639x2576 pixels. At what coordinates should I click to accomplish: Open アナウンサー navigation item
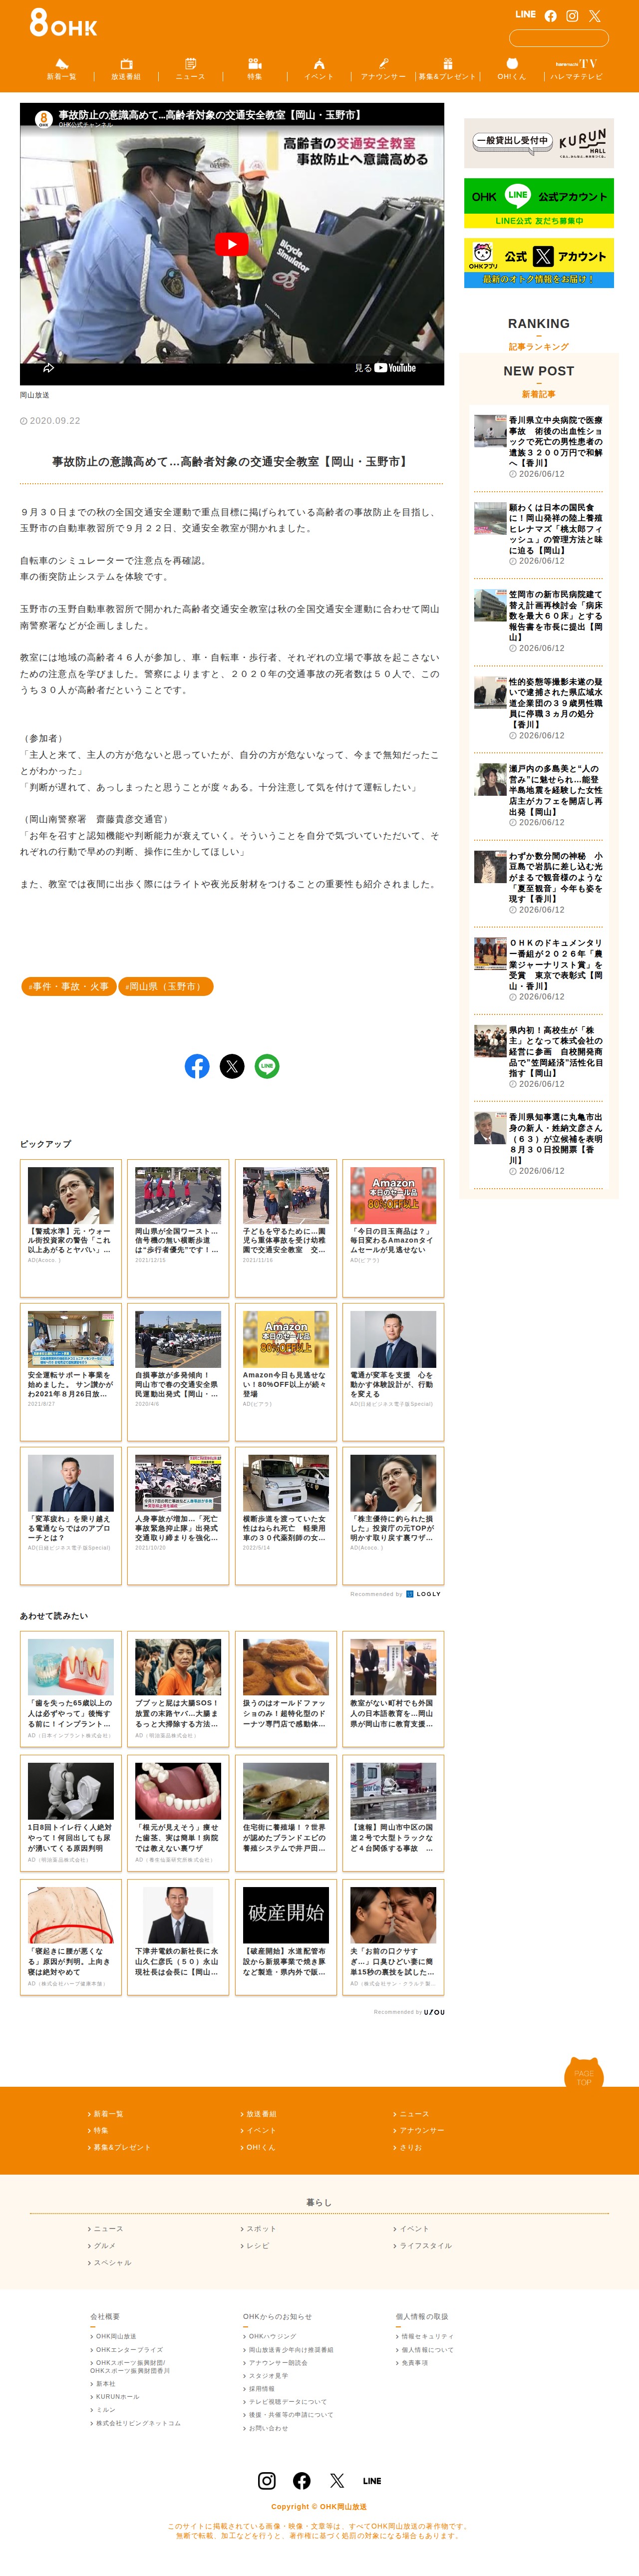point(383,69)
